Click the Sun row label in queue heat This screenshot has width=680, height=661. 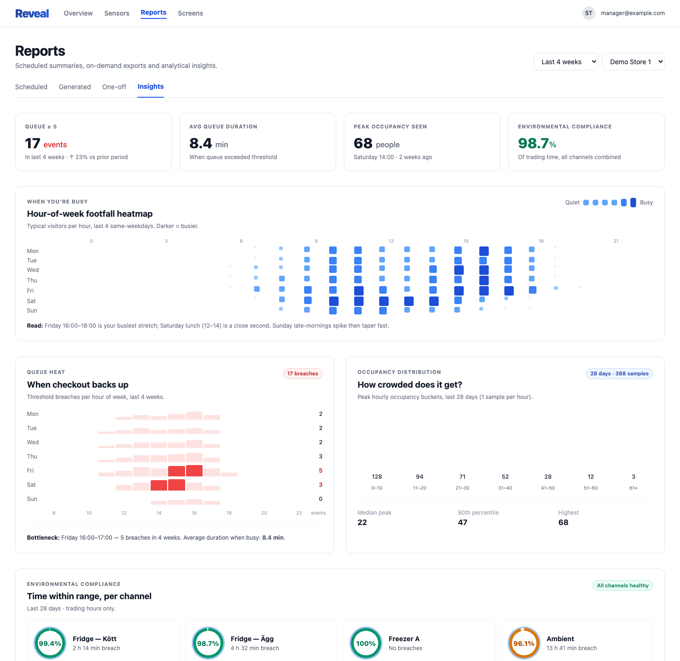click(x=32, y=499)
